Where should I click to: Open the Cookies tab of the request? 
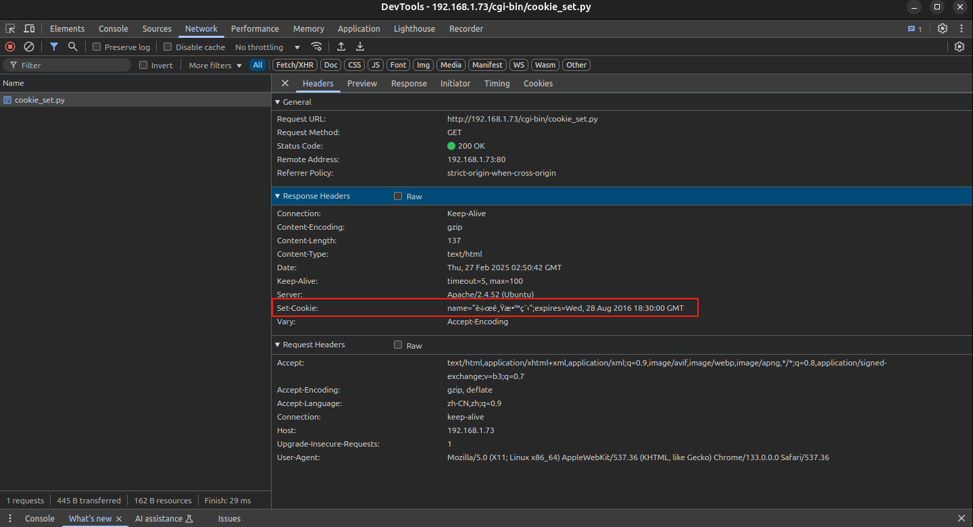click(538, 84)
